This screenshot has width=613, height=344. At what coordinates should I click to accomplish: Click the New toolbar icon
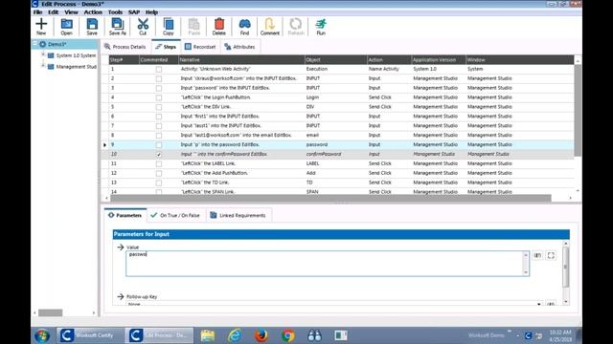tap(41, 27)
